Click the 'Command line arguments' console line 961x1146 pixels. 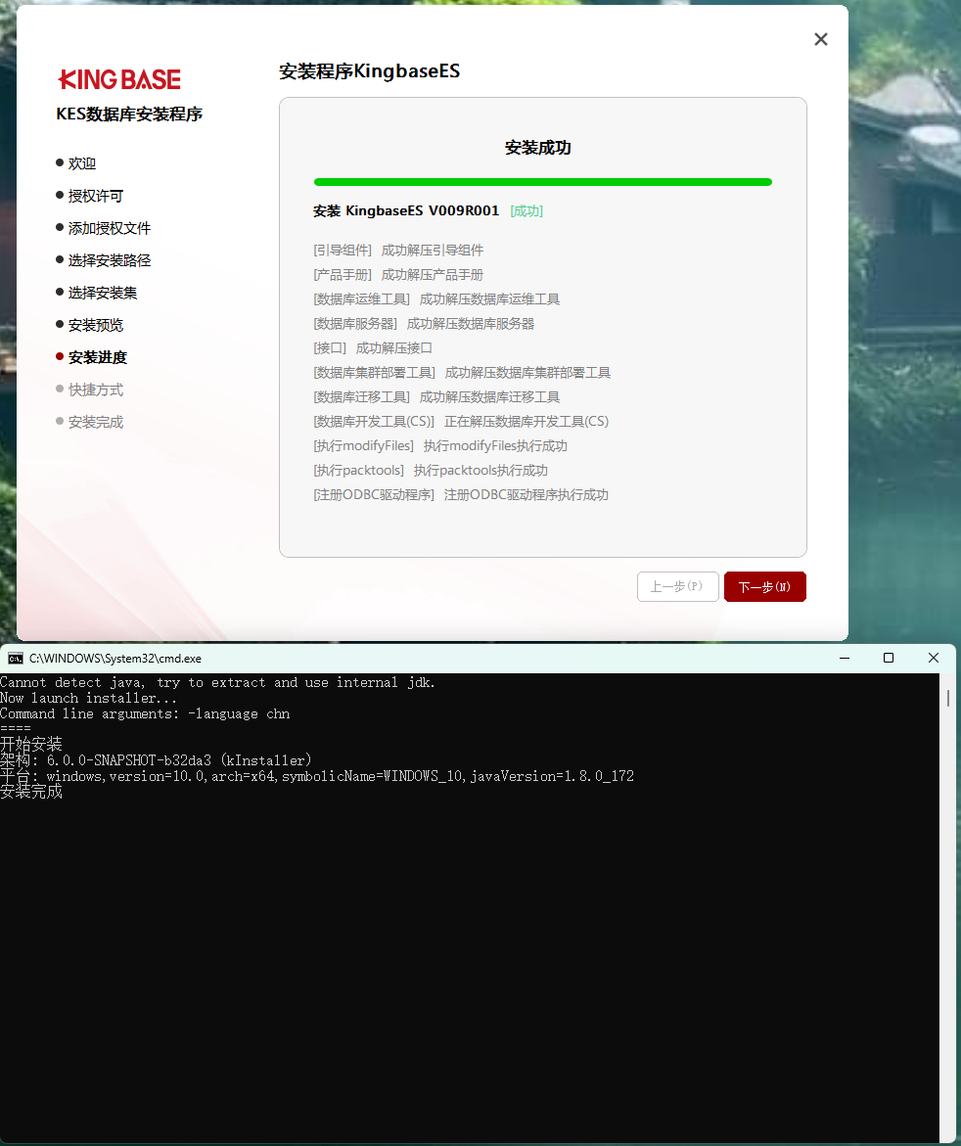coord(145,714)
